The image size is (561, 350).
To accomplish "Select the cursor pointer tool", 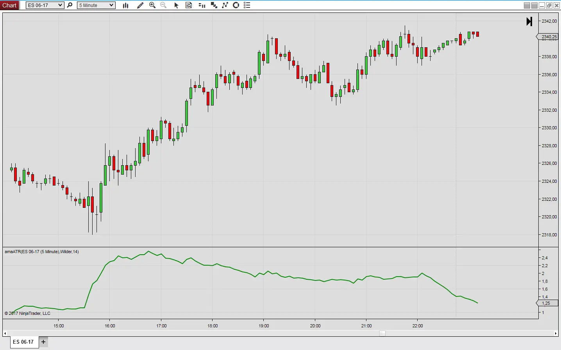I will (176, 5).
